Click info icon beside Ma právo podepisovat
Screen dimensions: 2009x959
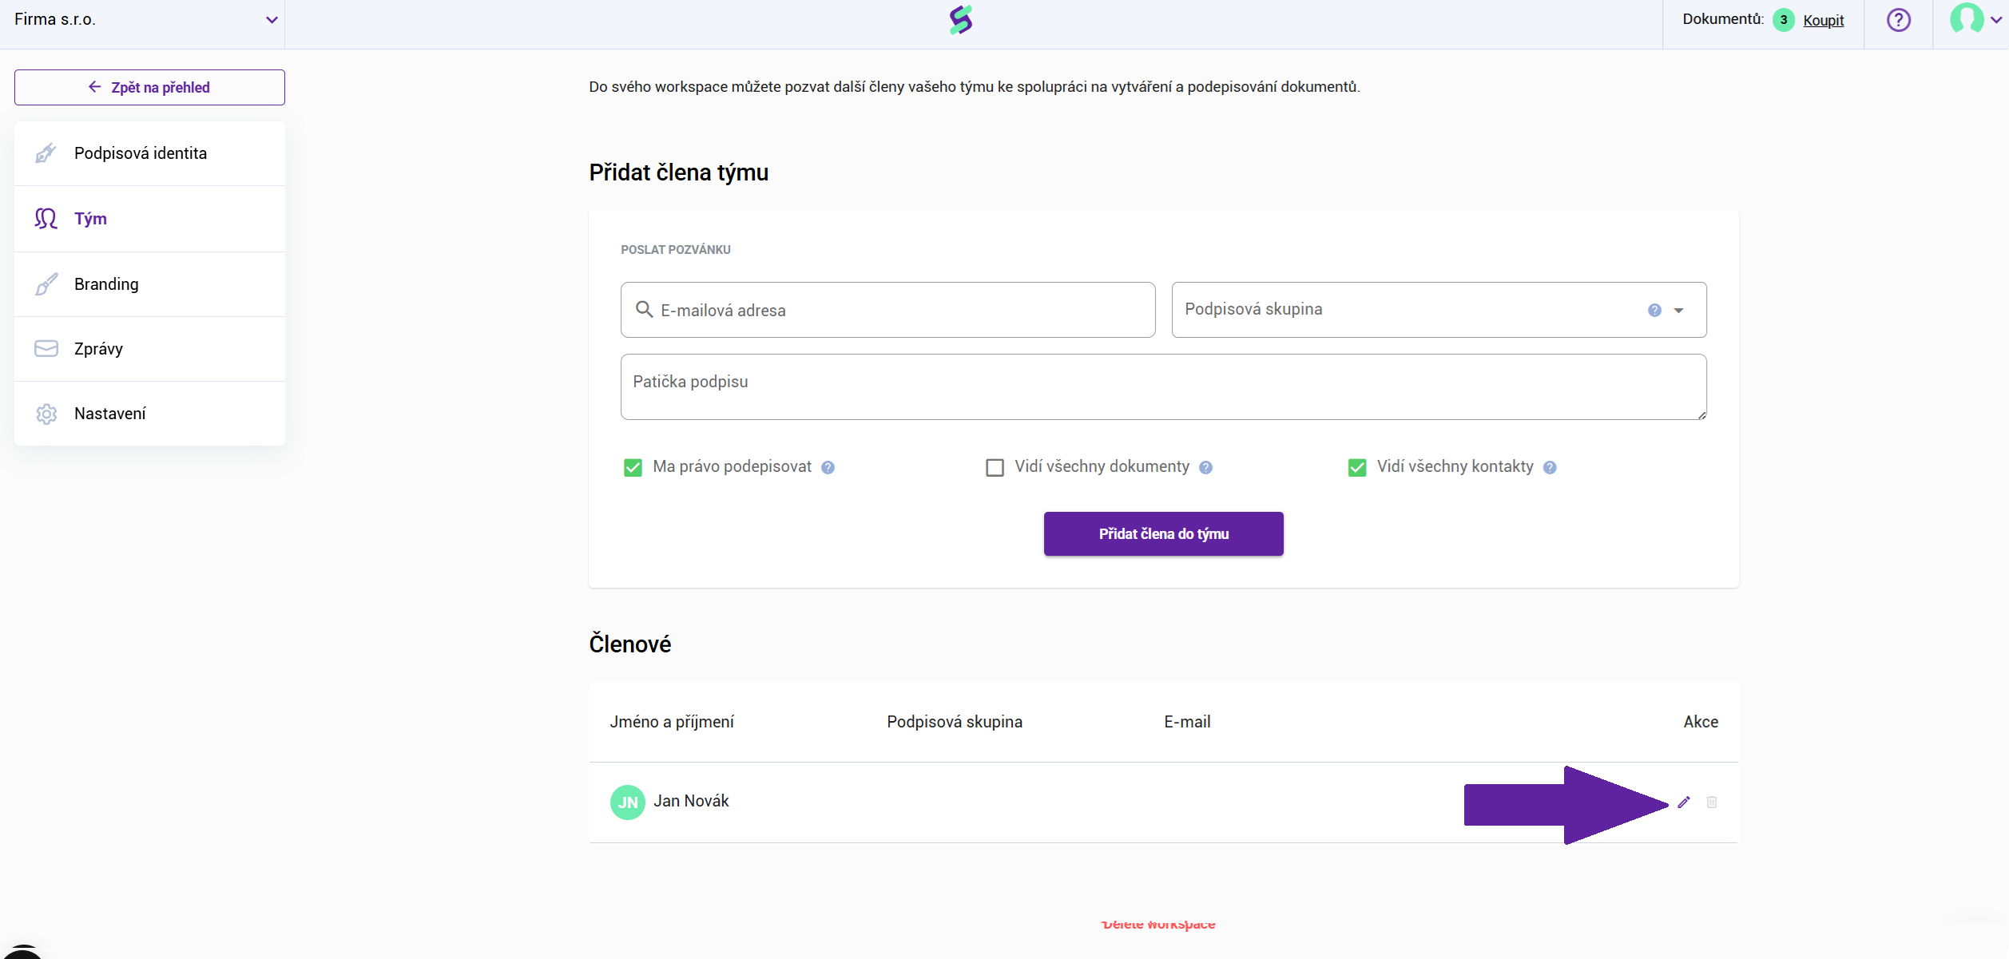pos(828,468)
